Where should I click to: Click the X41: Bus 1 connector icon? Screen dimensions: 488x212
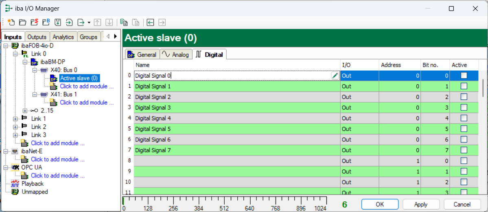pos(44,94)
